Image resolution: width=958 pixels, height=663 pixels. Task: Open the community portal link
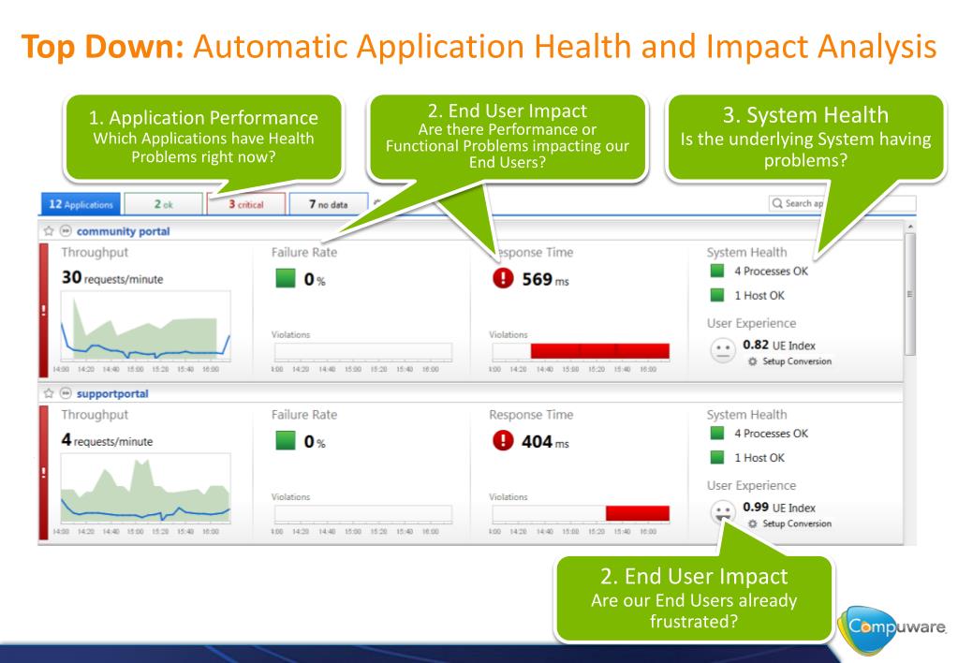pos(123,231)
